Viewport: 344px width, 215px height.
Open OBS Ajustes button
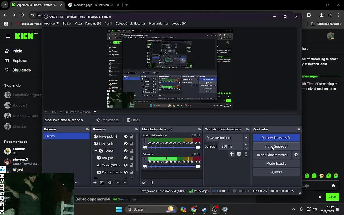pyautogui.click(x=277, y=172)
